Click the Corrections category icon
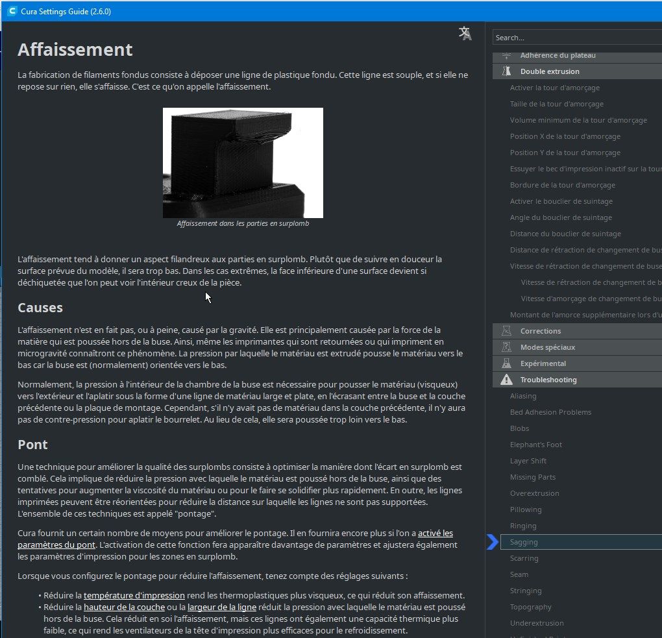Viewport: 662px width, 638px height. click(507, 331)
